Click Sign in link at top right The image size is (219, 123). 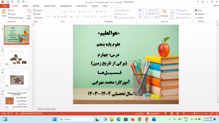pyautogui.click(x=216, y=6)
